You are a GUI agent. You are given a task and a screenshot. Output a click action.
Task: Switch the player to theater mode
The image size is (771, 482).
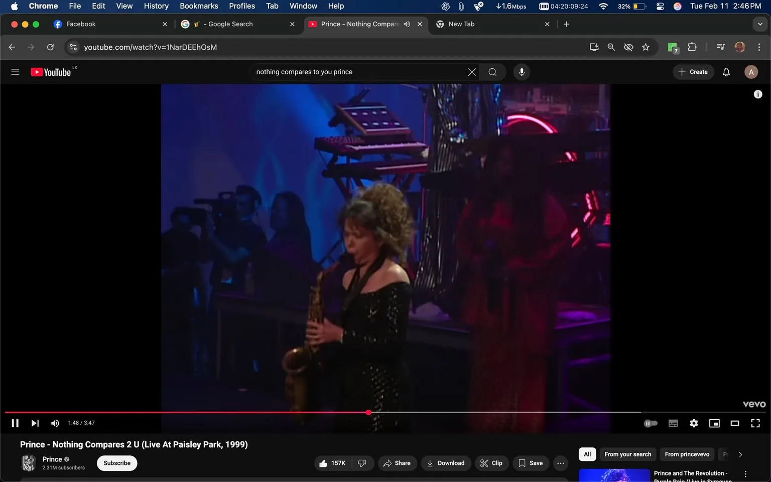[735, 423]
